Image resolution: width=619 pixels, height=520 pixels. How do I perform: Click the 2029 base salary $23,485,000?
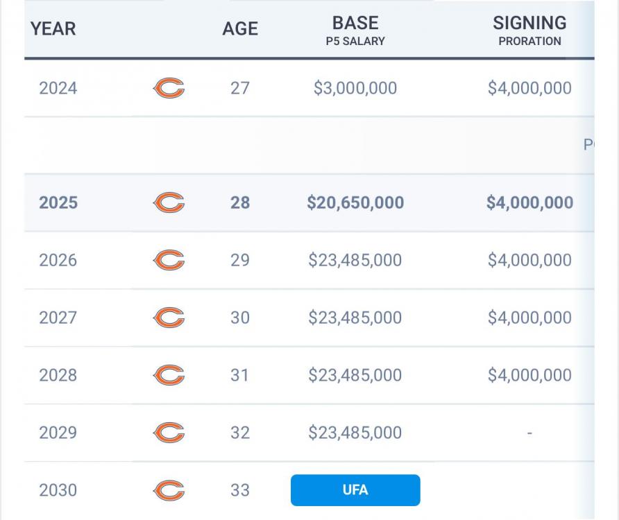355,433
